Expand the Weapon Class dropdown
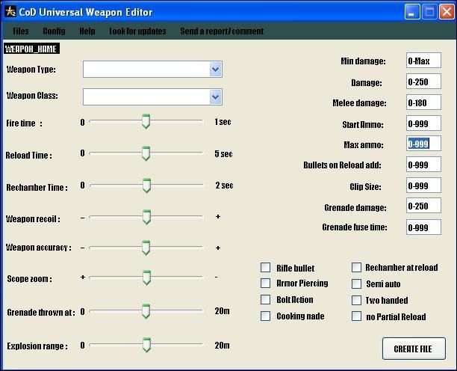 click(215, 96)
